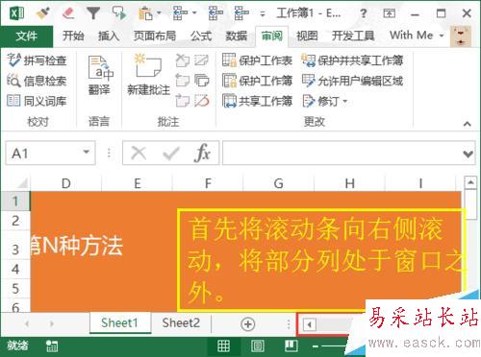Screen dimensions: 481x357
Task: Click the confirm checkmark in formula bar
Action: point(170,154)
